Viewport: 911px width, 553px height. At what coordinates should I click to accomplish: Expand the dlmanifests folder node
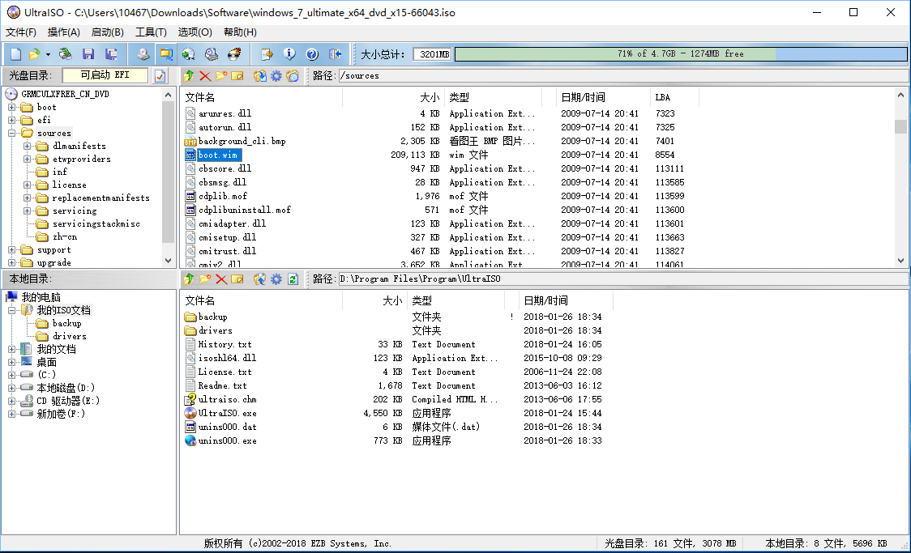tap(28, 146)
